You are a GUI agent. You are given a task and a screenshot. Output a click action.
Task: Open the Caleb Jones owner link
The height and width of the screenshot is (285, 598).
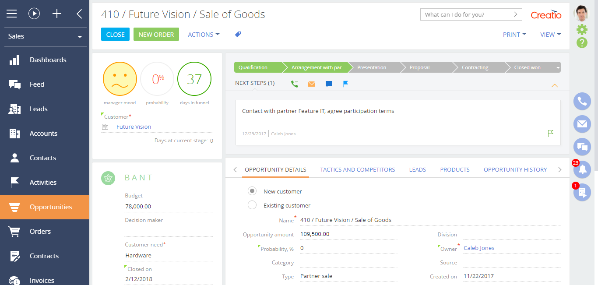coord(479,248)
